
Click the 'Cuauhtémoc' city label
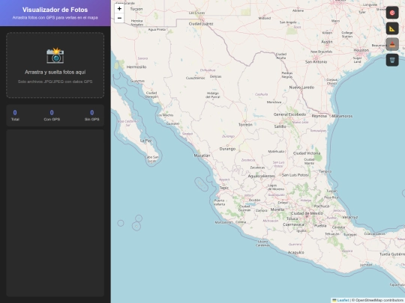pyautogui.click(x=196, y=78)
